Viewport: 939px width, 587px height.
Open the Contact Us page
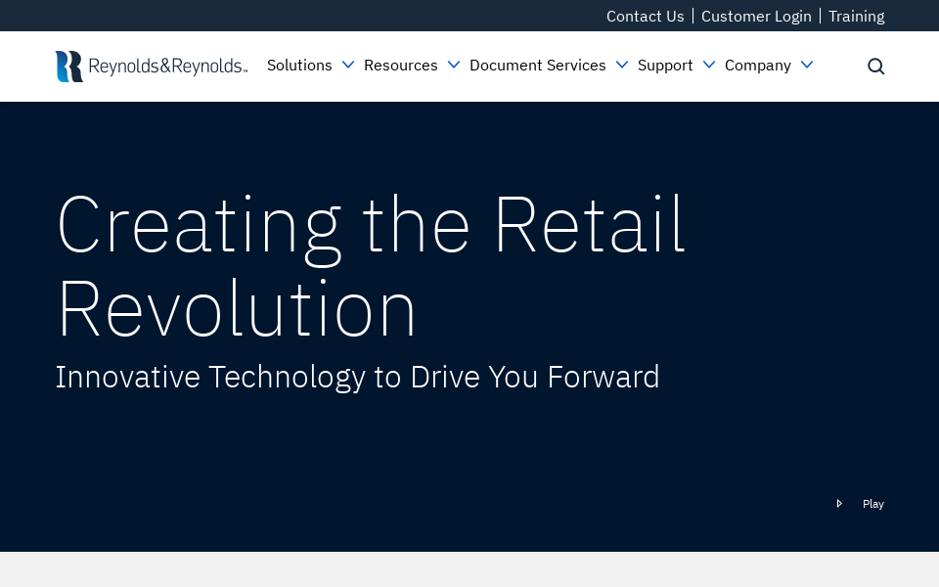point(645,16)
